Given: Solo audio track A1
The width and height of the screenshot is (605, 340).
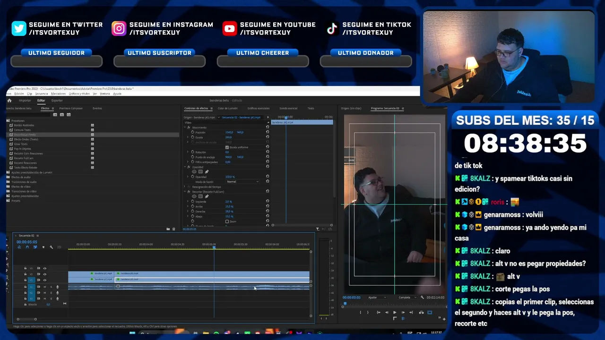Looking at the screenshot, I should tap(51, 287).
